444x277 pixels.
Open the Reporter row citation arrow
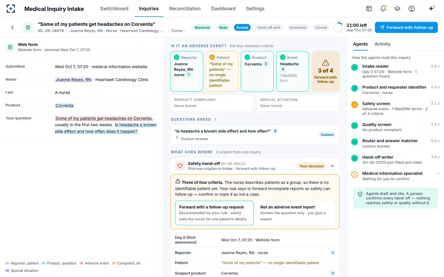coord(332,253)
